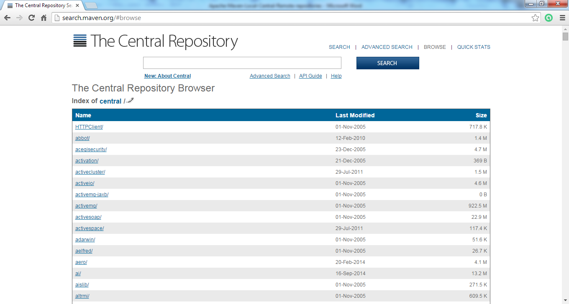
Task: Reload the page with refresh icon
Action: (x=31, y=18)
